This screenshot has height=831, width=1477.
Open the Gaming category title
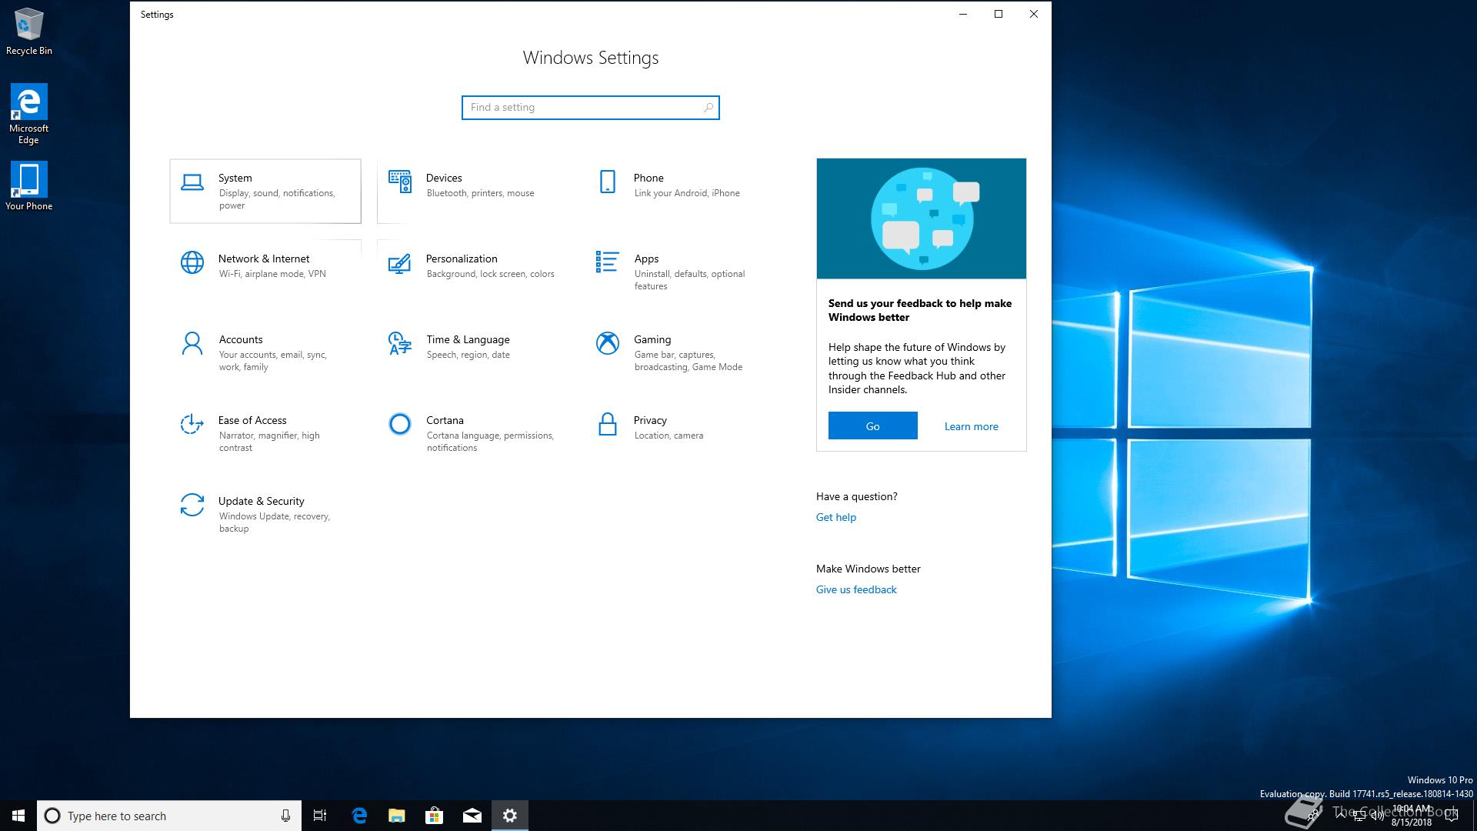click(652, 339)
